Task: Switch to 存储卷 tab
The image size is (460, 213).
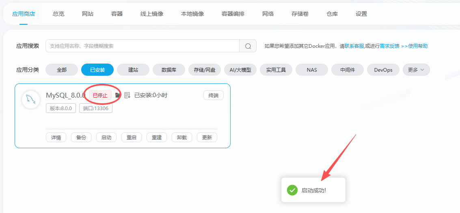Action: (x=300, y=14)
